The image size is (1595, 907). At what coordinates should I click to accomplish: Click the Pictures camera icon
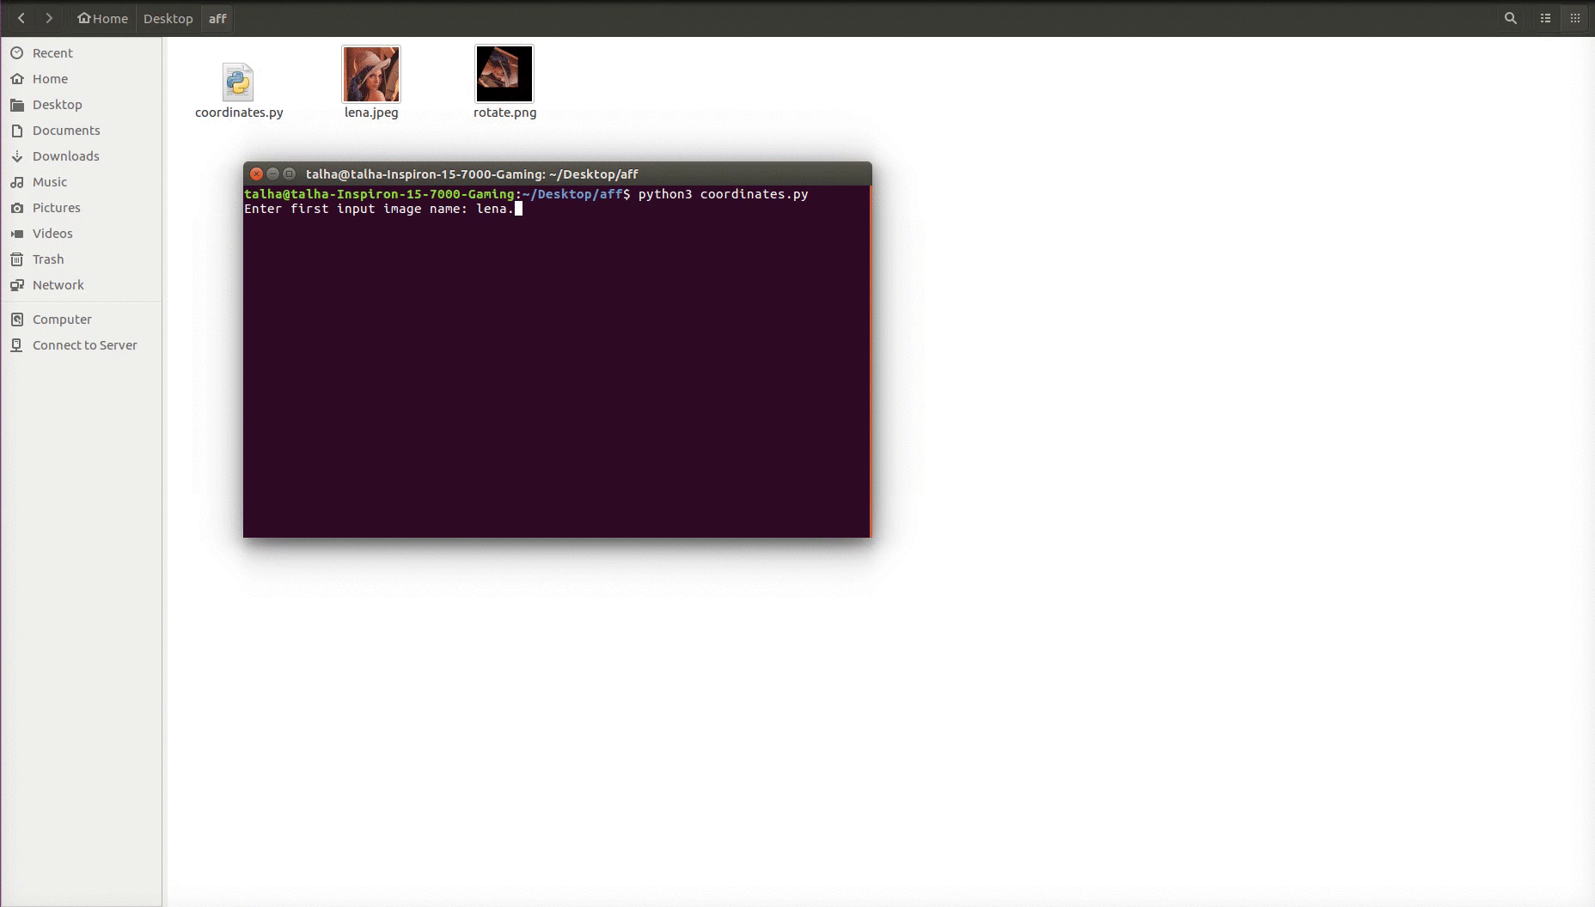[17, 208]
